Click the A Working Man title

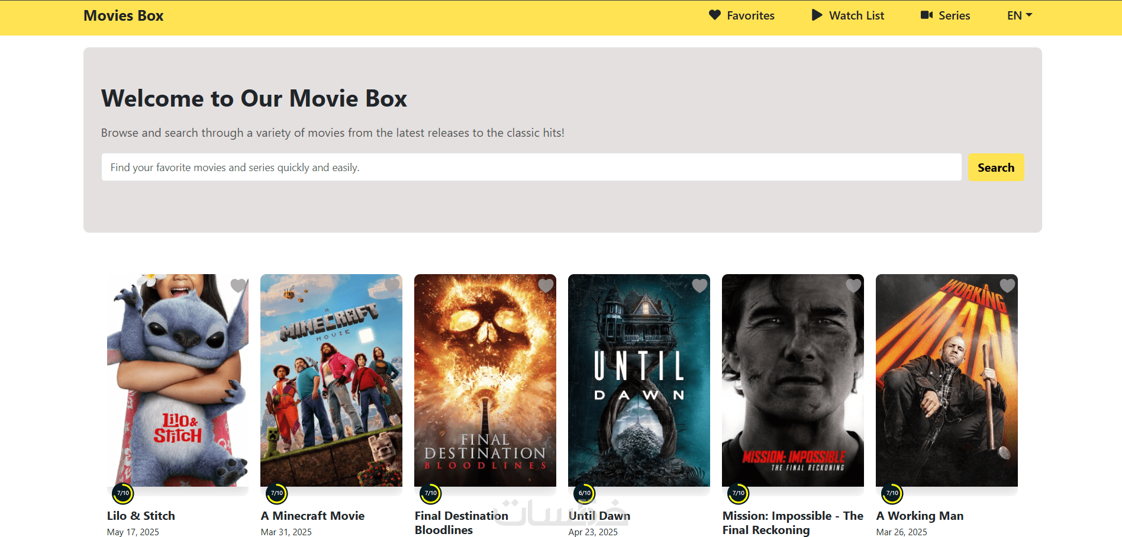pos(920,516)
